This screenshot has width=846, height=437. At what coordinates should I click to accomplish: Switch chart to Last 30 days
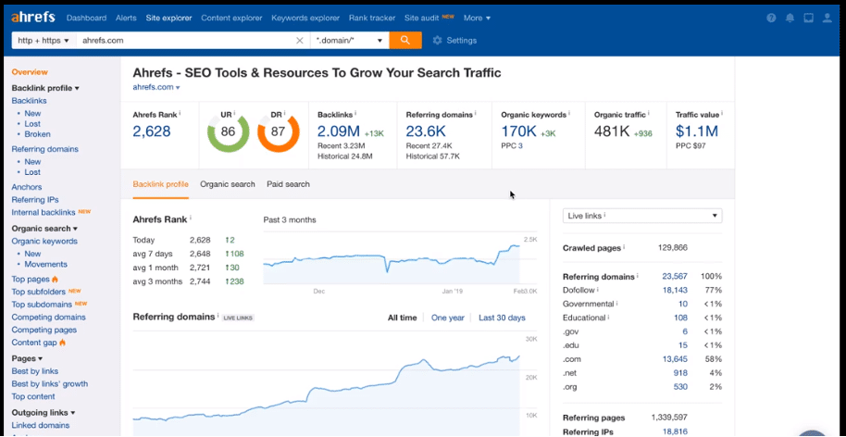502,318
